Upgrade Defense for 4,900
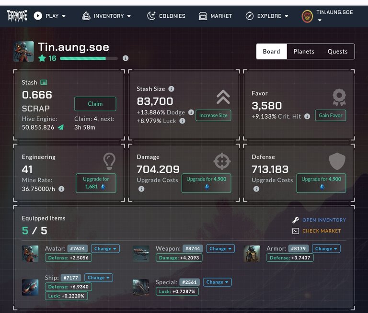The height and width of the screenshot is (313, 368). tap(322, 183)
